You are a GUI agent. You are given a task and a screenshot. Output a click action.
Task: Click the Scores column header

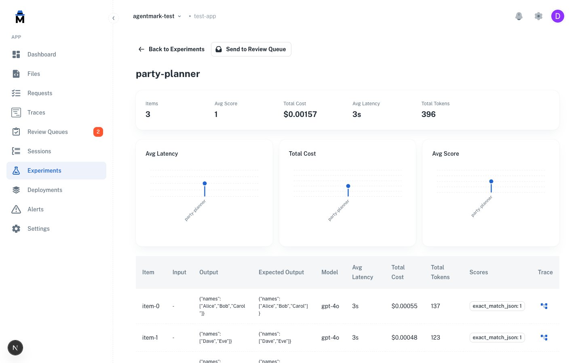(x=479, y=272)
